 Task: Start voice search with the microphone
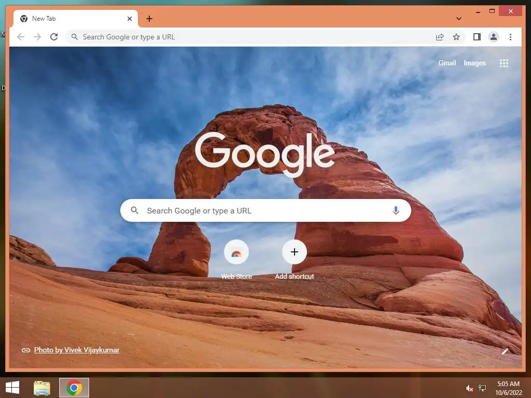click(396, 210)
